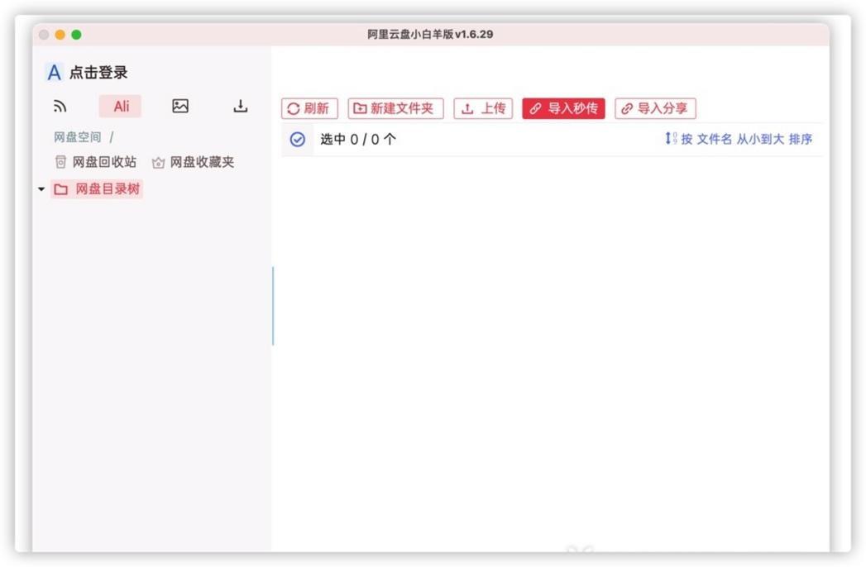Select the folder icon of 网盘目录树

pos(60,188)
